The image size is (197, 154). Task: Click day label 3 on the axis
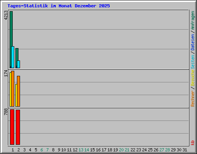pos(24,150)
